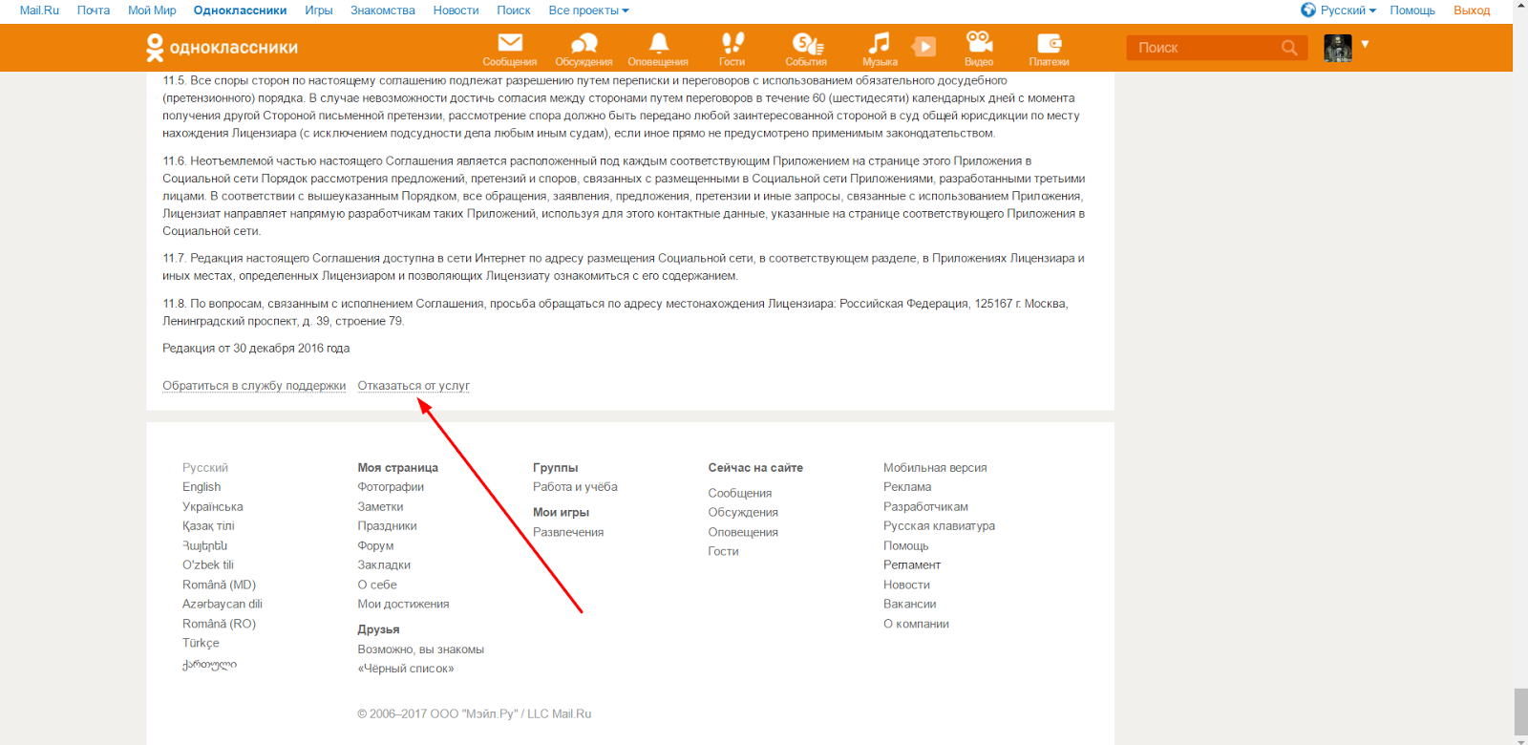Open Мои достижения footer link

(x=403, y=604)
